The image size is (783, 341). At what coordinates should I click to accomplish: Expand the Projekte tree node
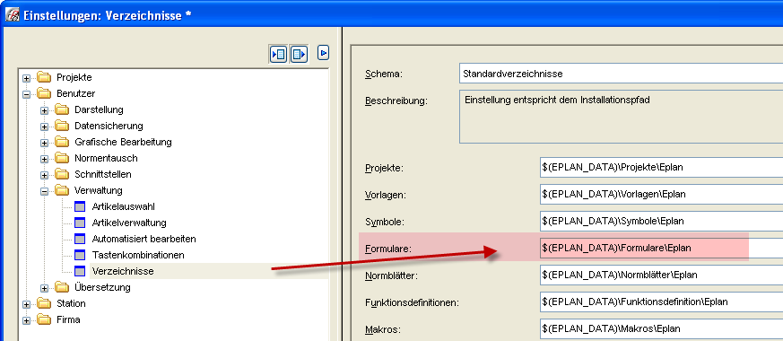27,78
